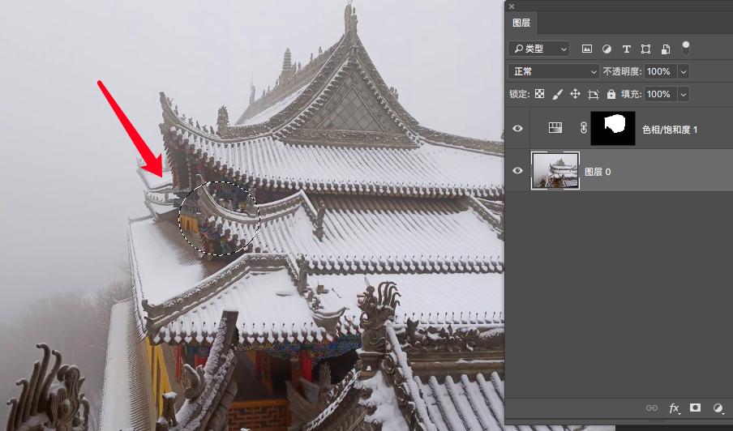Select the 图层 0 layer thumbnail

tap(555, 170)
